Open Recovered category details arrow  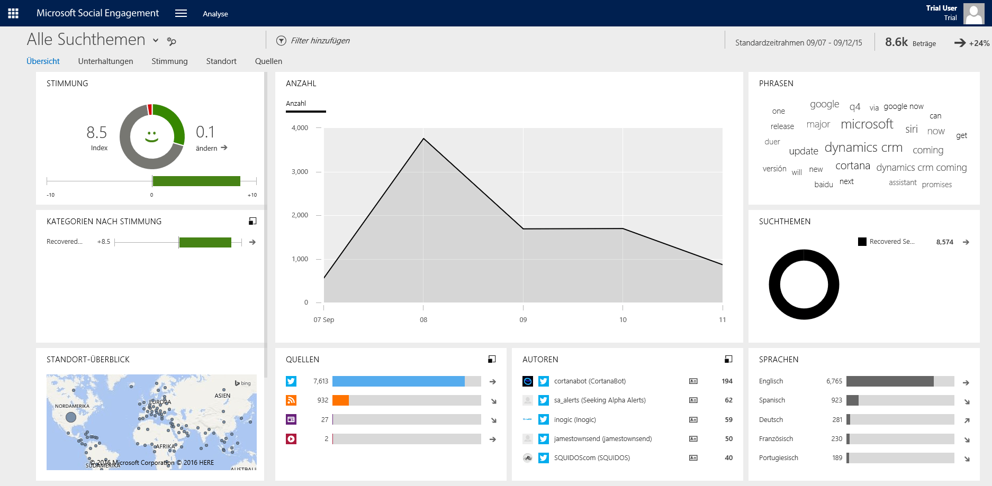point(252,242)
